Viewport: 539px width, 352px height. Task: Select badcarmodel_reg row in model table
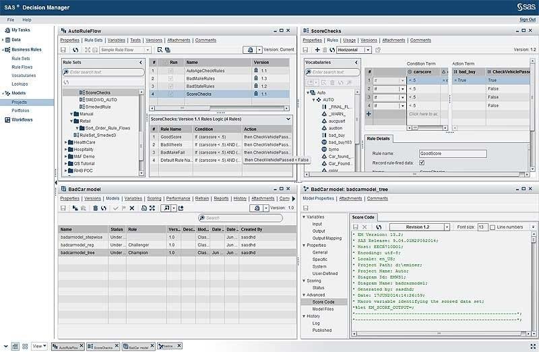(177, 245)
